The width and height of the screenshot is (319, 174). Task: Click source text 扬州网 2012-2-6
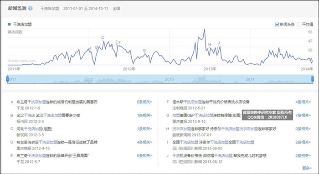click(x=30, y=121)
